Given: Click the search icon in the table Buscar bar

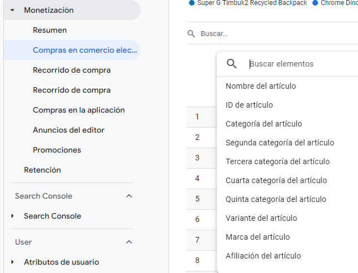Looking at the screenshot, I should pos(191,34).
